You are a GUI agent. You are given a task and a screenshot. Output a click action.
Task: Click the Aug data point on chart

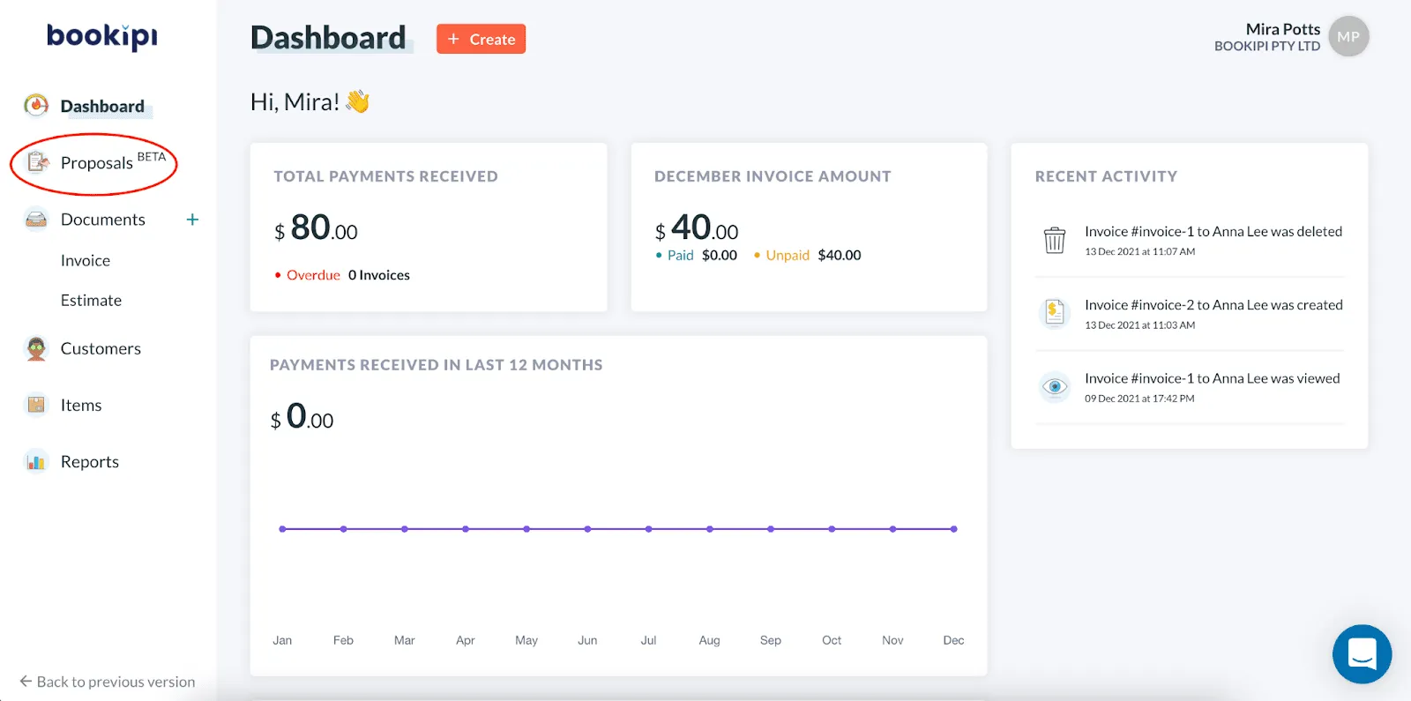pos(709,529)
